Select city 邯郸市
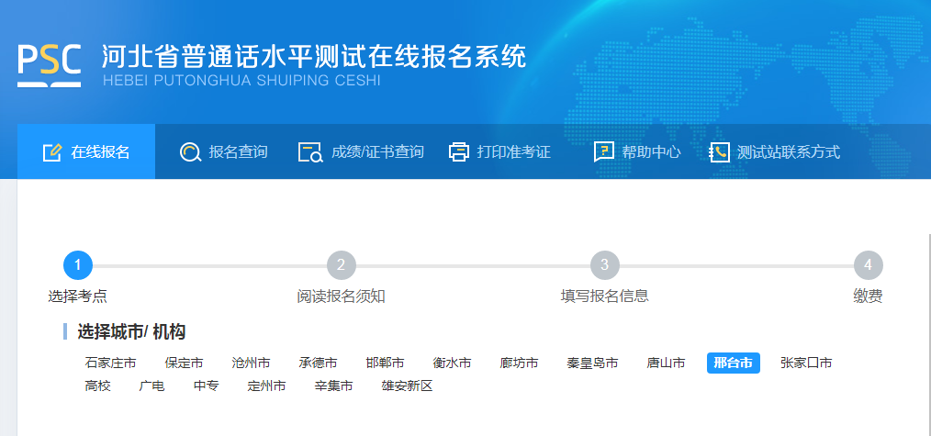This screenshot has height=436, width=931. pos(386,363)
